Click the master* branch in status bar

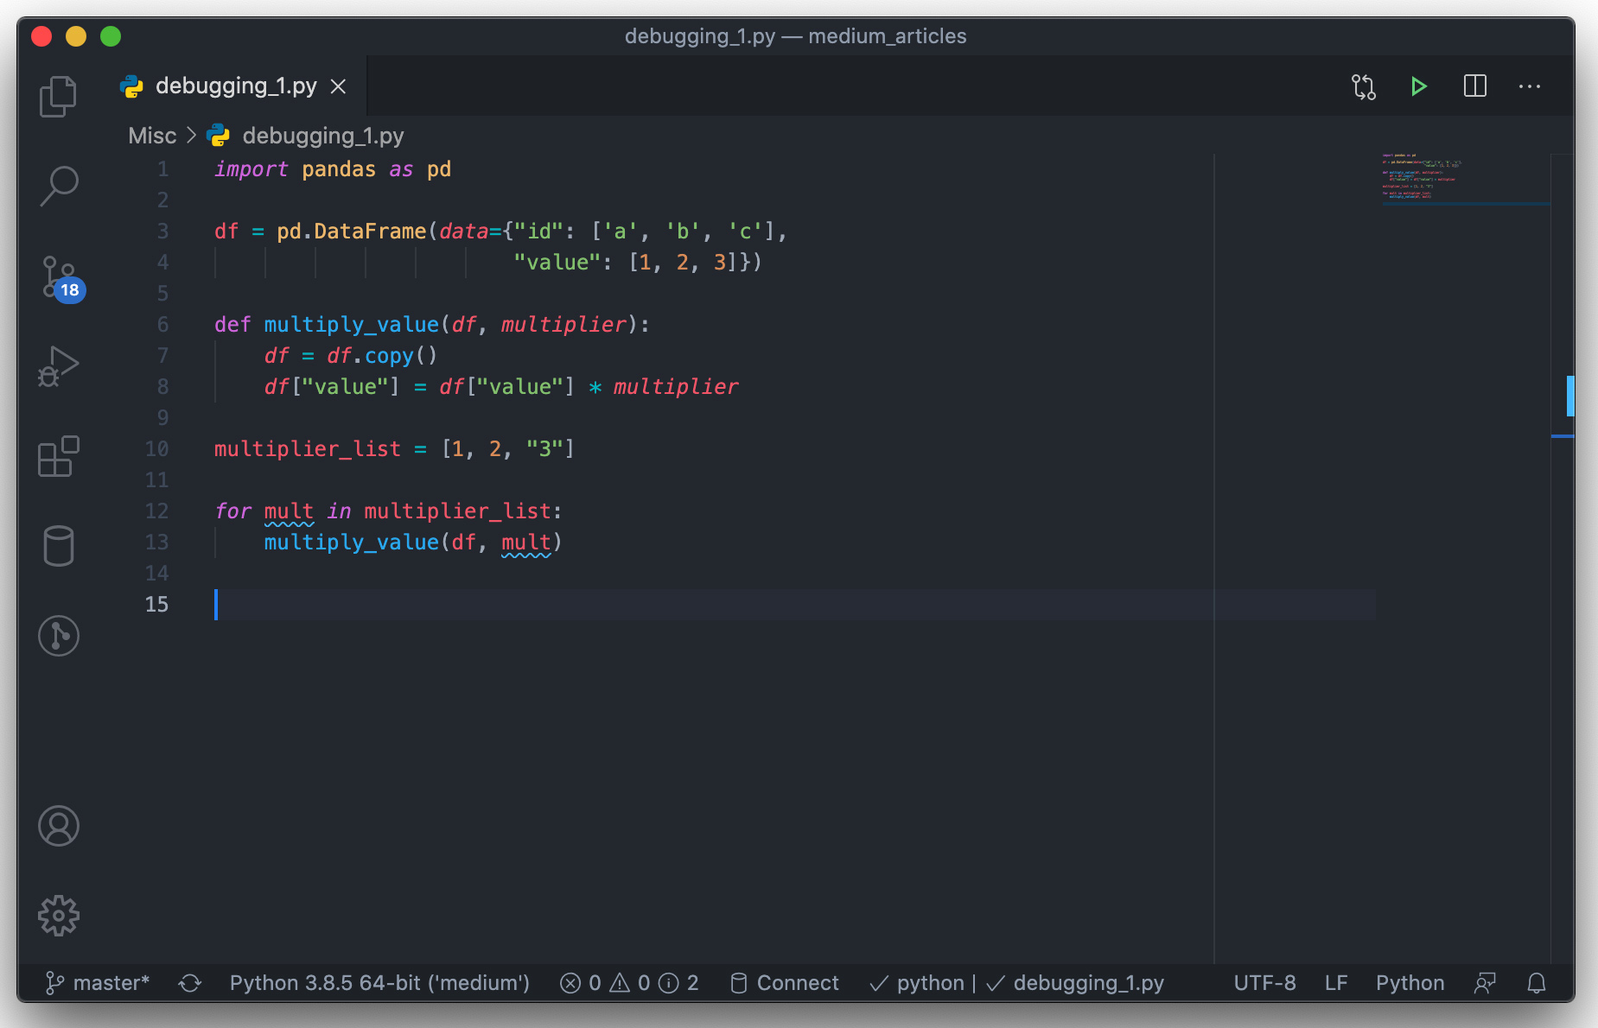coord(98,983)
